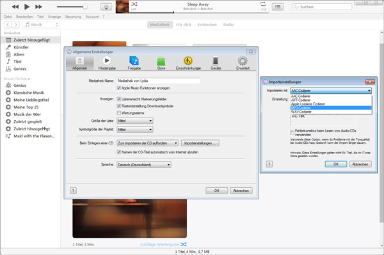Image resolution: width=384 pixels, height=255 pixels.
Task: Click the previous track rewind button
Action: [15, 7]
